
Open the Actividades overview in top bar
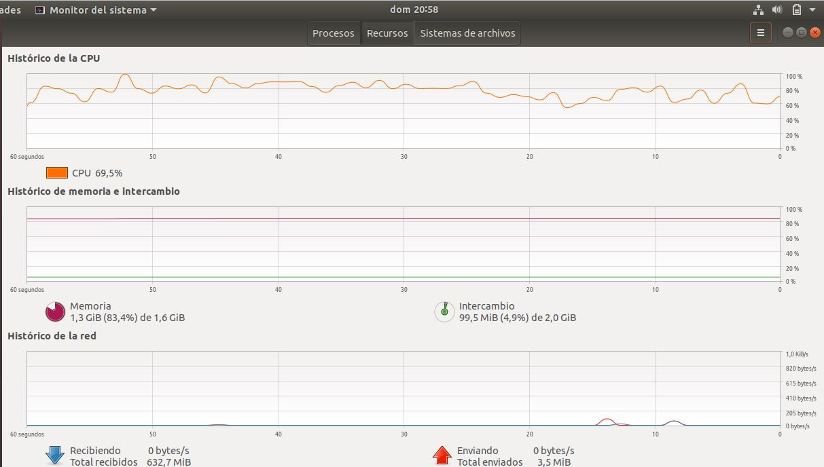point(10,10)
